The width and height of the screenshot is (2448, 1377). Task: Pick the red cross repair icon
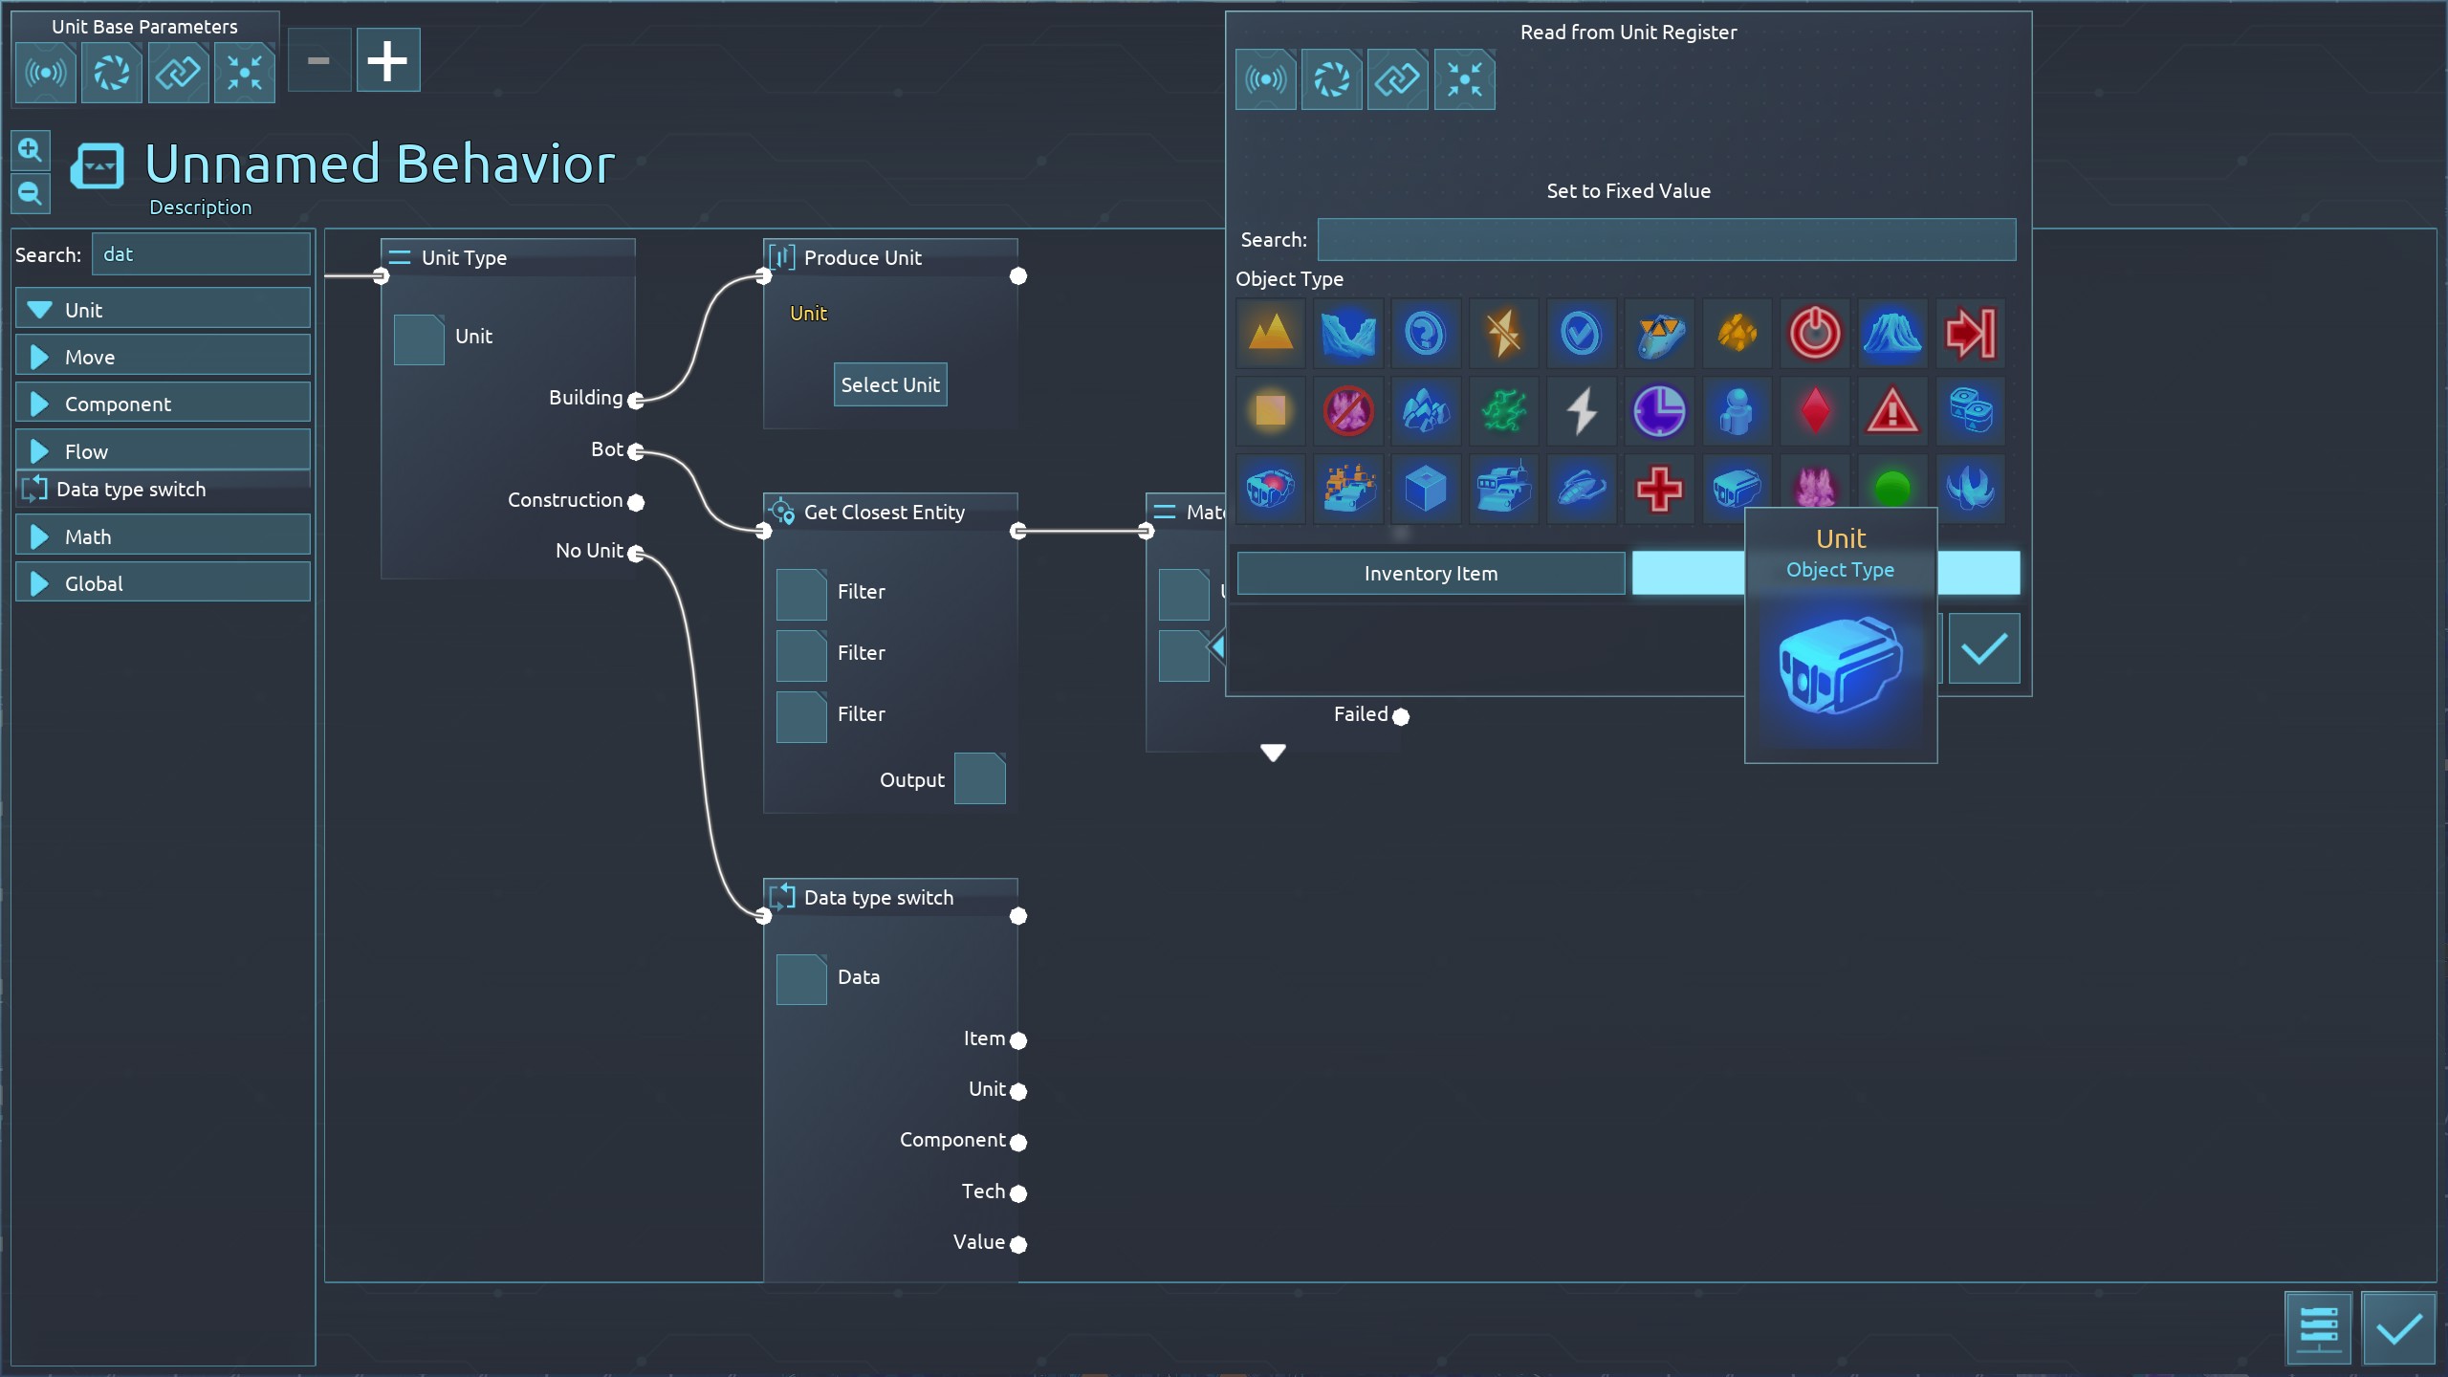click(1659, 490)
